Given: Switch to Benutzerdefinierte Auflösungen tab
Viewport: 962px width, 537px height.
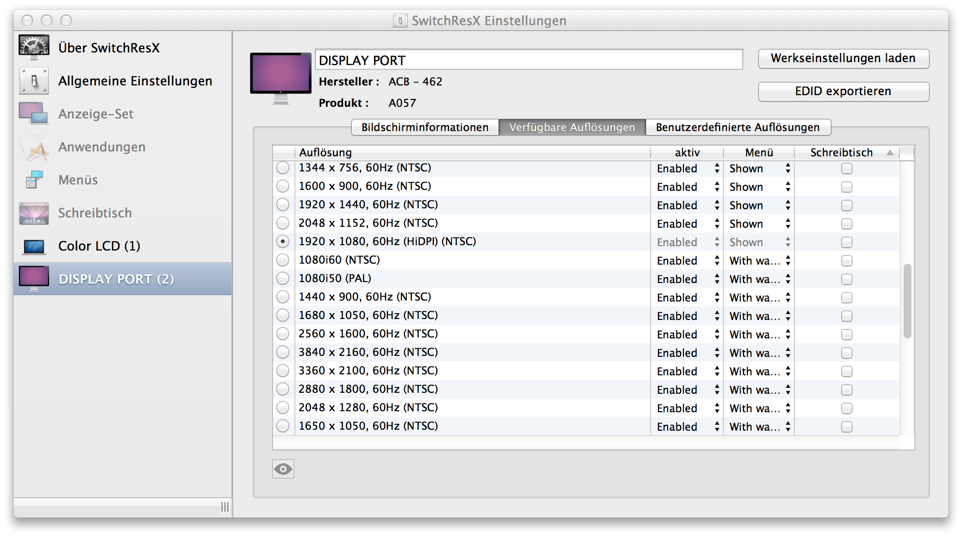Looking at the screenshot, I should coord(738,127).
